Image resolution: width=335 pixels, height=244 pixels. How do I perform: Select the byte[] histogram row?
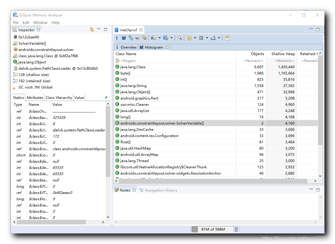pos(216,73)
